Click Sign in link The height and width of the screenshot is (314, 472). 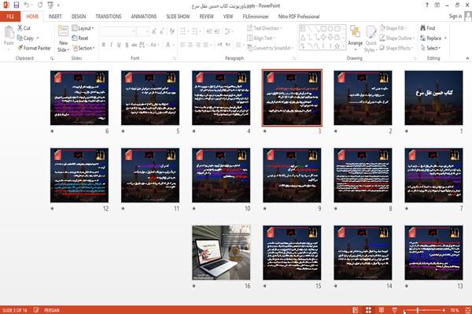(455, 17)
